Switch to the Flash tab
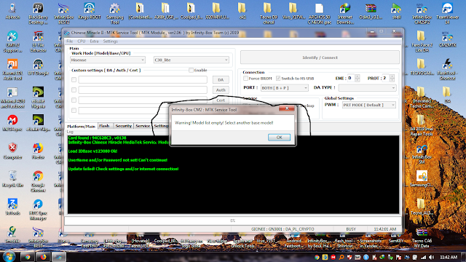This screenshot has height=262, width=466. pyautogui.click(x=104, y=126)
